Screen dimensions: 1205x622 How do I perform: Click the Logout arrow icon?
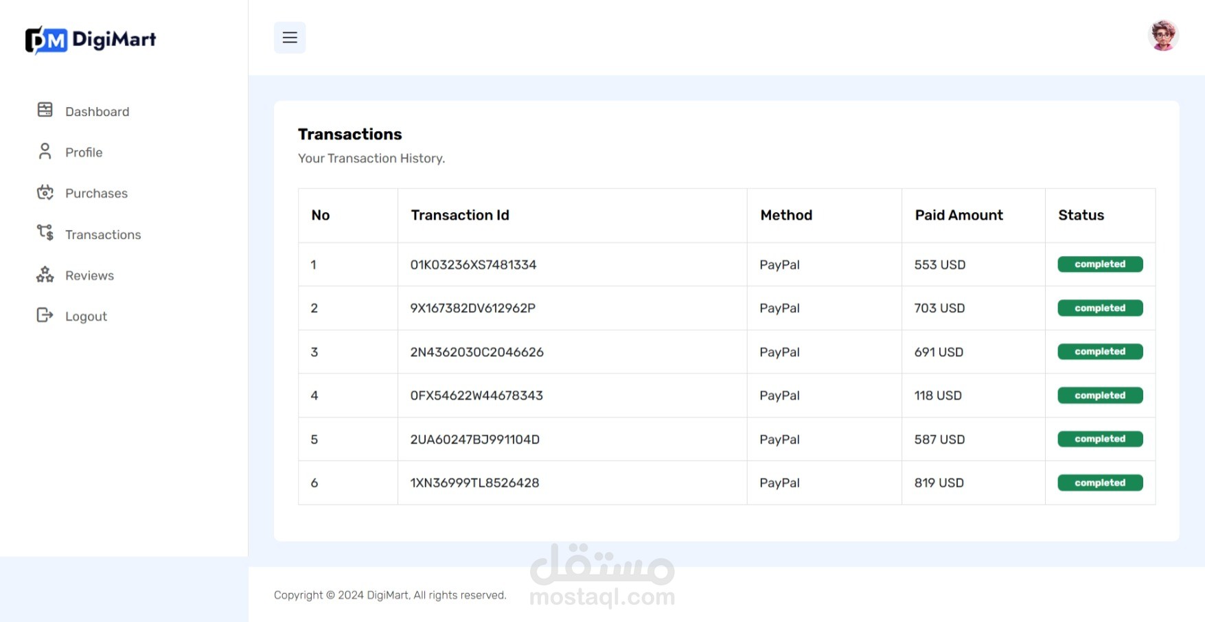click(x=45, y=315)
